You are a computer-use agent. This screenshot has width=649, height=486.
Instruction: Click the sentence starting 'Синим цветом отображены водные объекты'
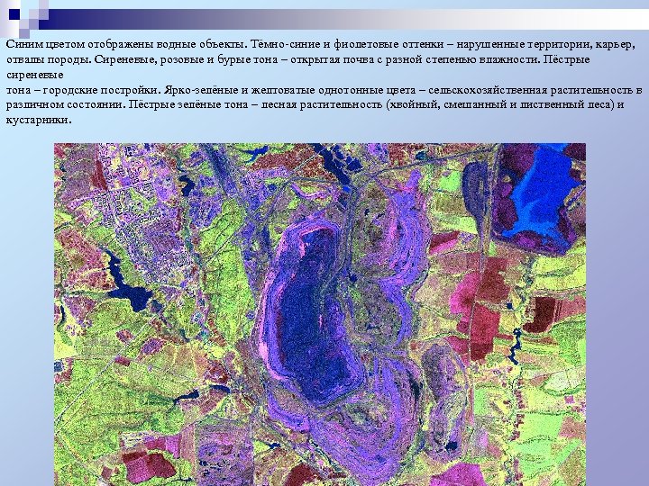point(129,44)
